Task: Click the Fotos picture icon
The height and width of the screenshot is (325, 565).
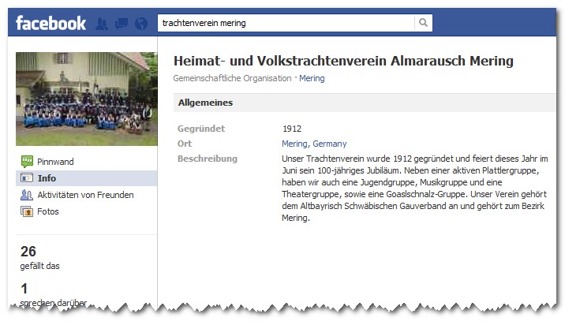Action: 27,211
